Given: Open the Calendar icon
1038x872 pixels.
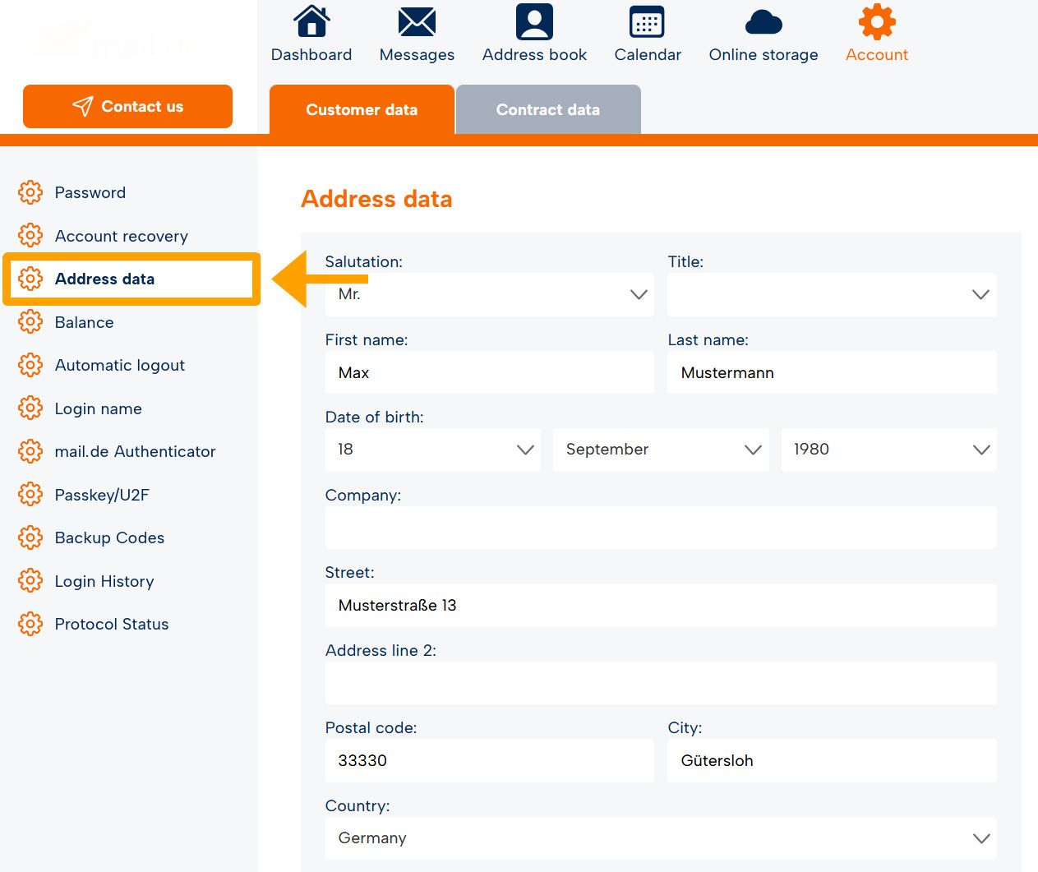Looking at the screenshot, I should 647,22.
